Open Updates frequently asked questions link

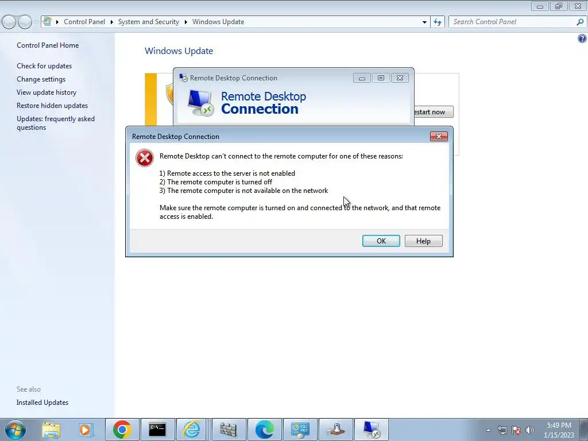pyautogui.click(x=56, y=123)
